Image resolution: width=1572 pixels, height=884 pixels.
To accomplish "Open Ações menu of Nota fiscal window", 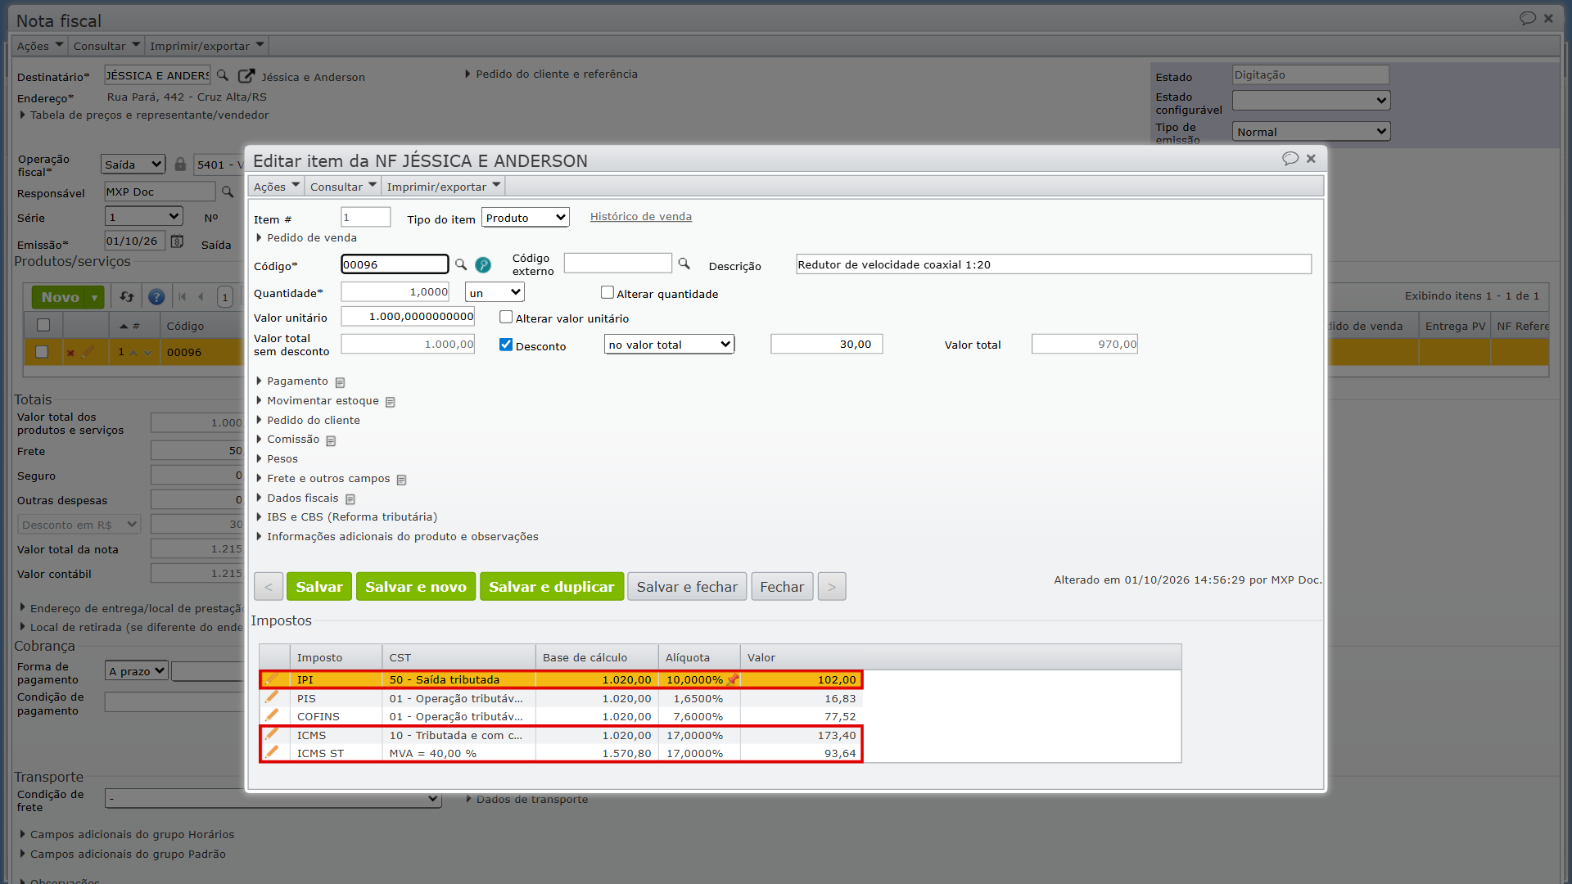I will (x=39, y=46).
